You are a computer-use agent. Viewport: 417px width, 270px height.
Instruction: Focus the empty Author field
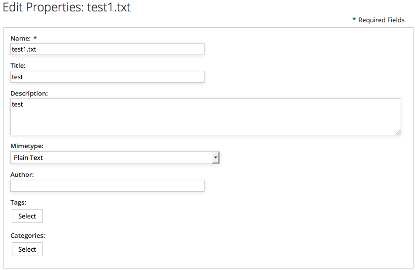(x=107, y=186)
